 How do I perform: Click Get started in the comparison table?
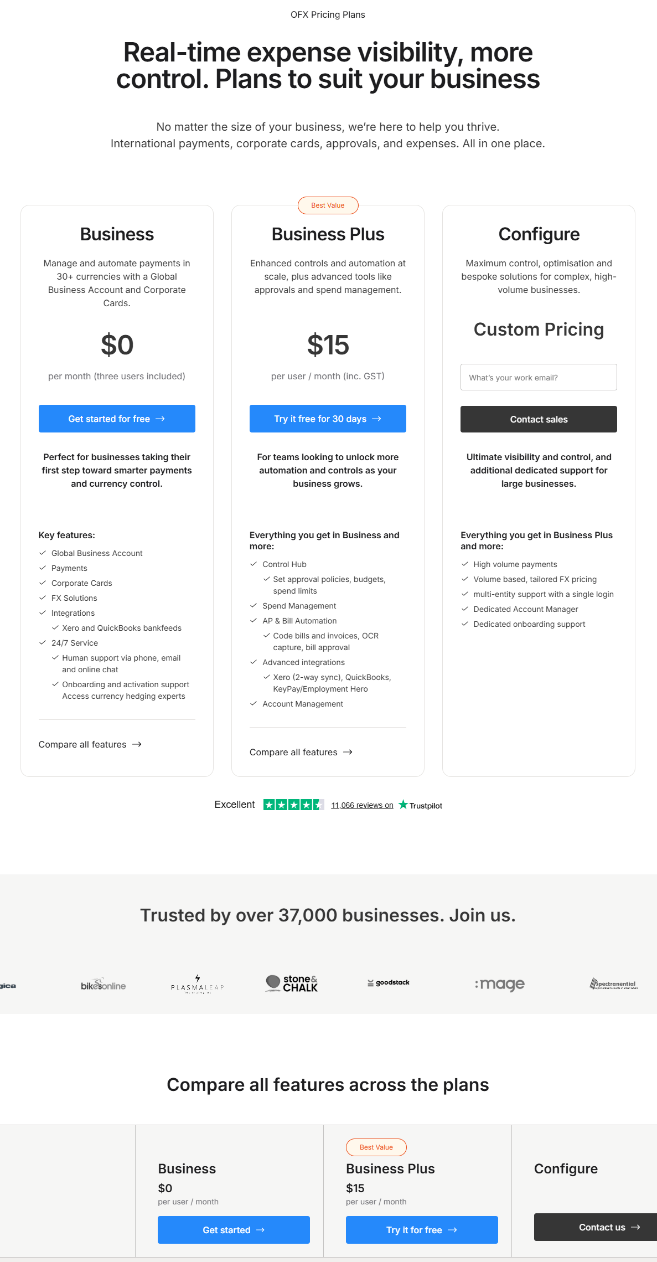click(x=234, y=1230)
